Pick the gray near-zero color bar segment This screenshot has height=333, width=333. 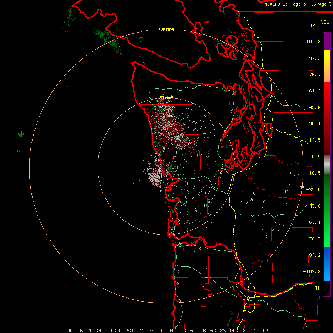327,165
